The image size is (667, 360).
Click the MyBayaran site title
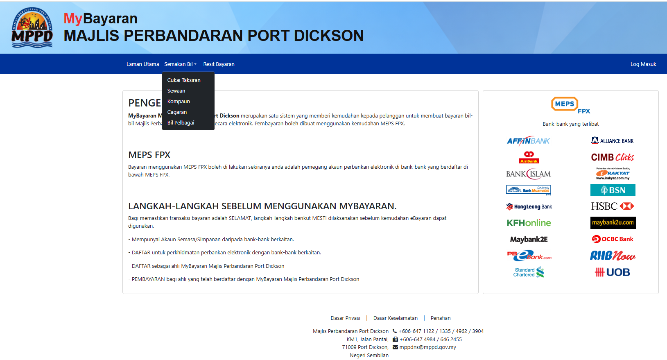(x=100, y=18)
